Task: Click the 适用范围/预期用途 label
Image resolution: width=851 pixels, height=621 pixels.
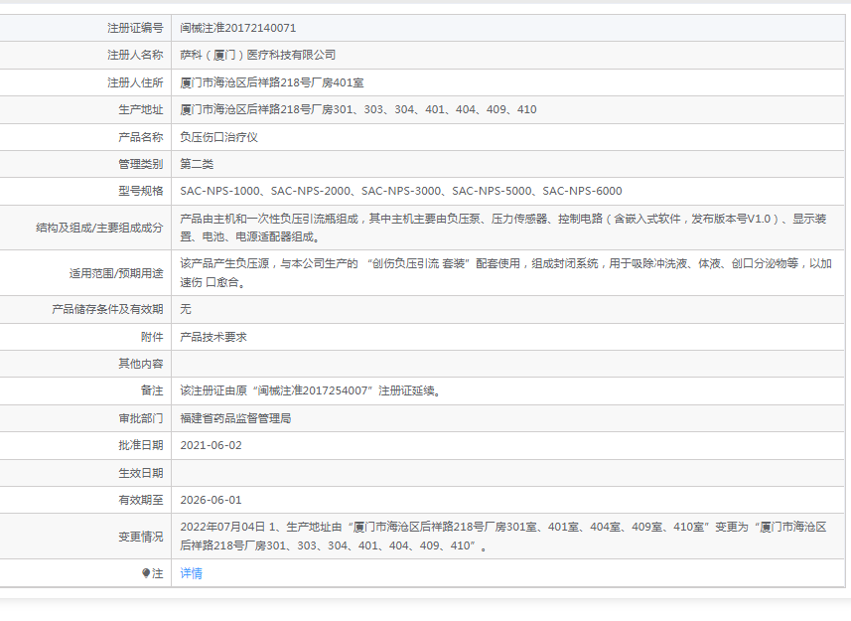Action: pos(116,273)
